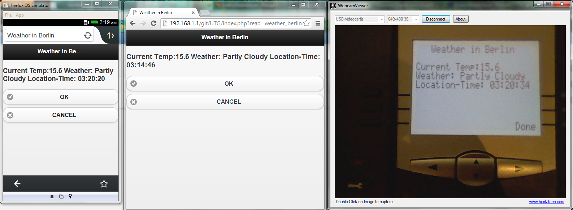The image size is (573, 210).
Task: Click simulator geolocation pin icon
Action: click(x=70, y=196)
